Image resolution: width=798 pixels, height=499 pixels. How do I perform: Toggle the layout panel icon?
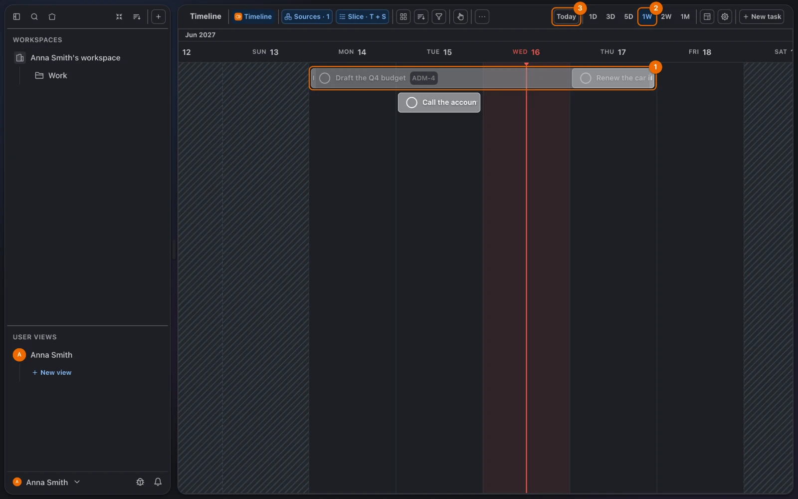(x=707, y=16)
